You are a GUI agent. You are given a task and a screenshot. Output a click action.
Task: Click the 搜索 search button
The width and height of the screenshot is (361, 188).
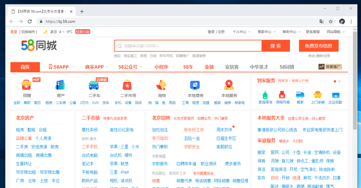point(276,46)
